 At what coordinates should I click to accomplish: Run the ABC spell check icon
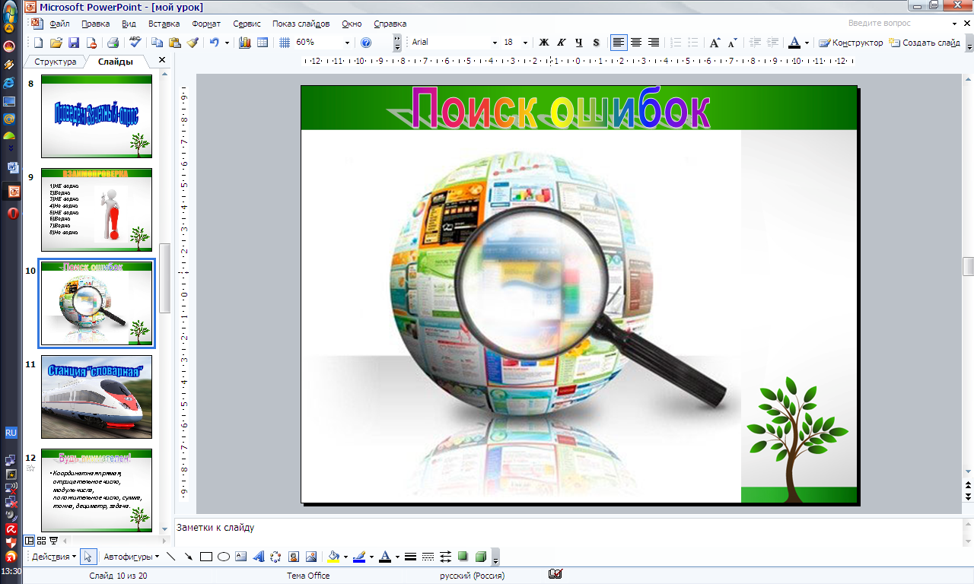pos(135,43)
